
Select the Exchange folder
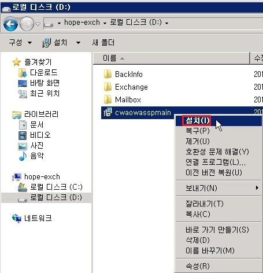[x=131, y=87]
